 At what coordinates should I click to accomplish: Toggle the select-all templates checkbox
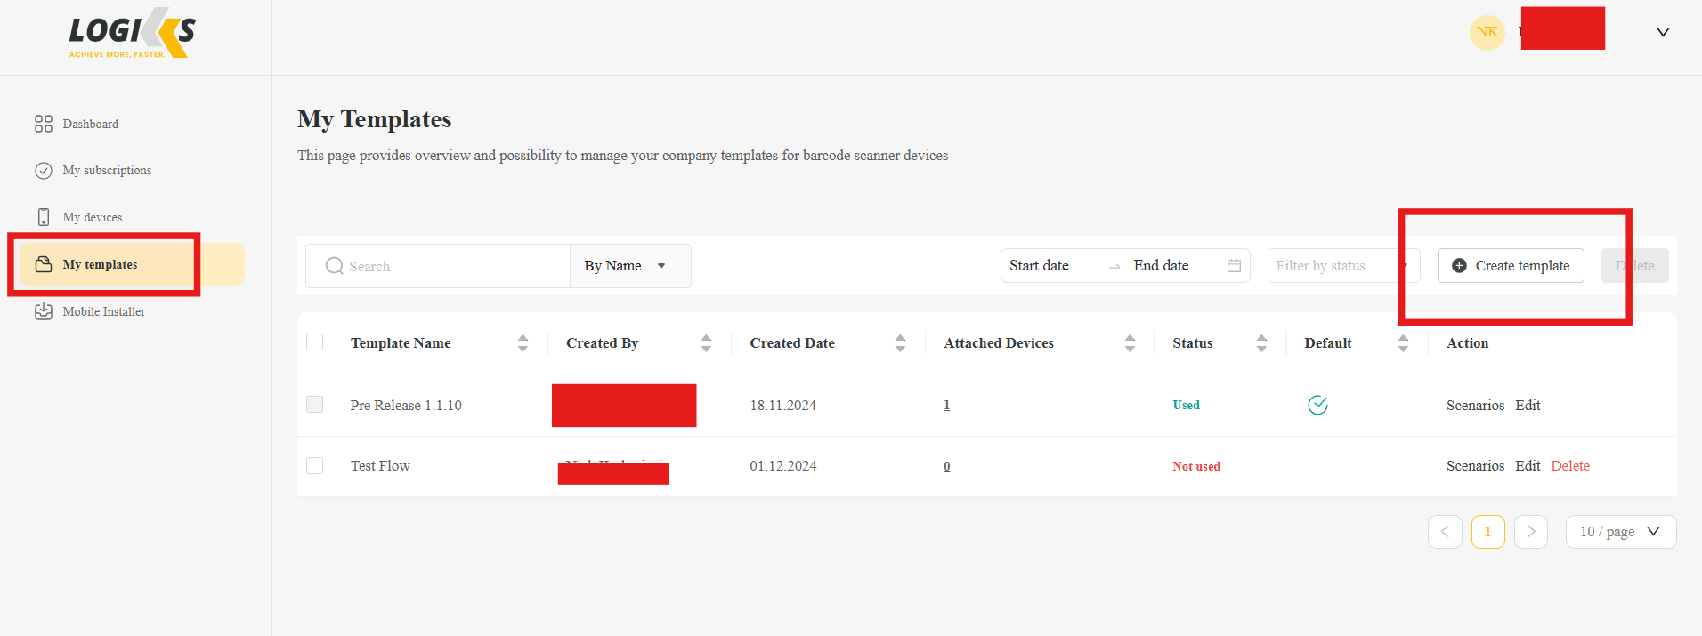point(315,342)
